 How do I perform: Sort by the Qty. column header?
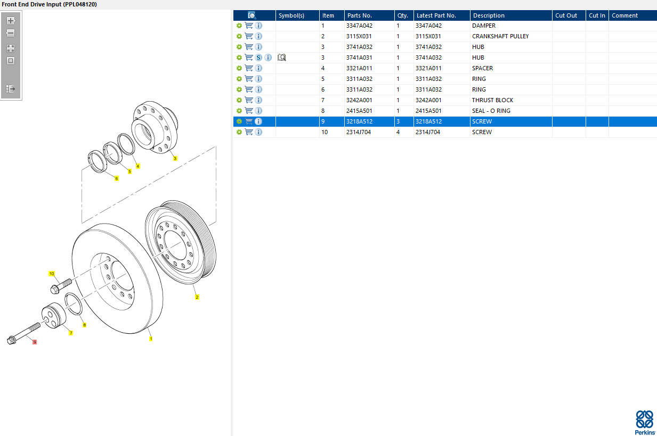coord(404,15)
